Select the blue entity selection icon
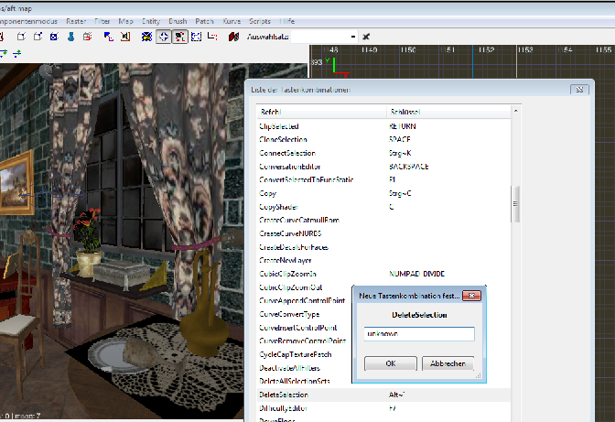The width and height of the screenshot is (615, 422). pos(71,37)
